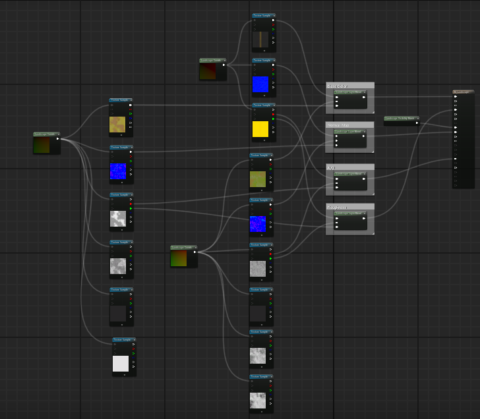The width and height of the screenshot is (480, 419).
Task: Collapse the Base Color Landscape Layer Blend node
Action: [x=365, y=92]
